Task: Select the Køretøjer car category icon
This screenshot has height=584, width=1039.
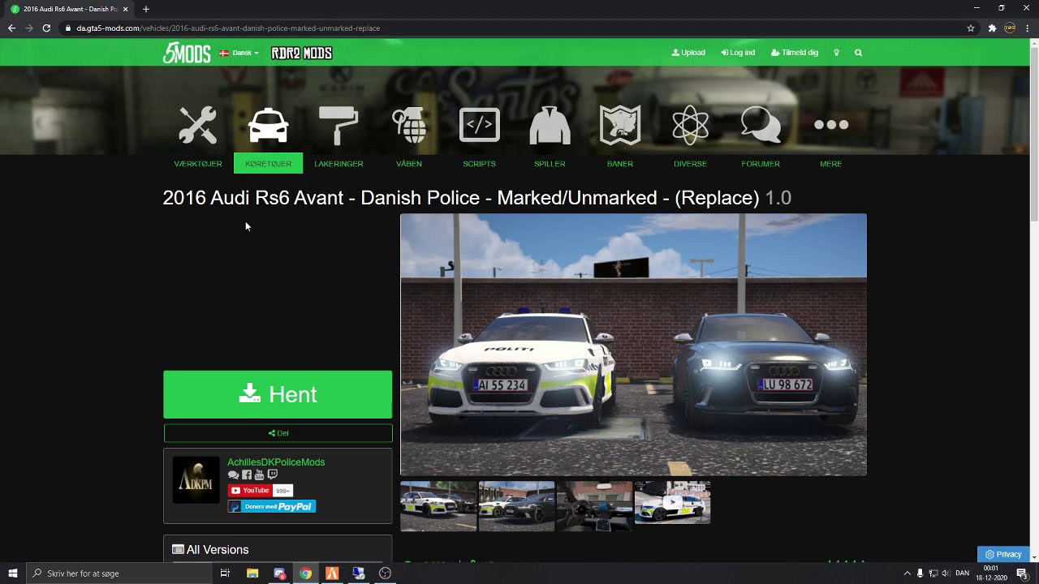Action: point(269,125)
